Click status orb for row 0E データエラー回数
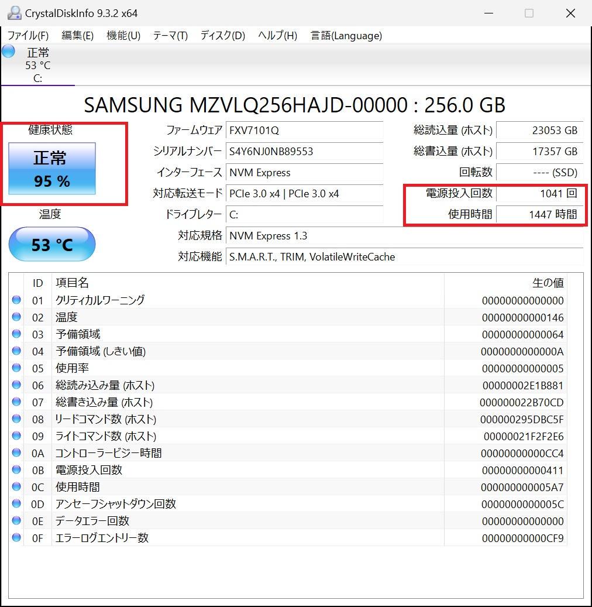The height and width of the screenshot is (607, 592). (16, 520)
